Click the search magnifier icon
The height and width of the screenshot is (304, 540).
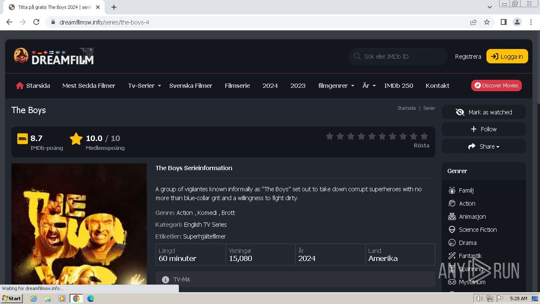(x=357, y=56)
